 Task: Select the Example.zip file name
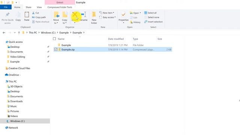tap(68, 49)
